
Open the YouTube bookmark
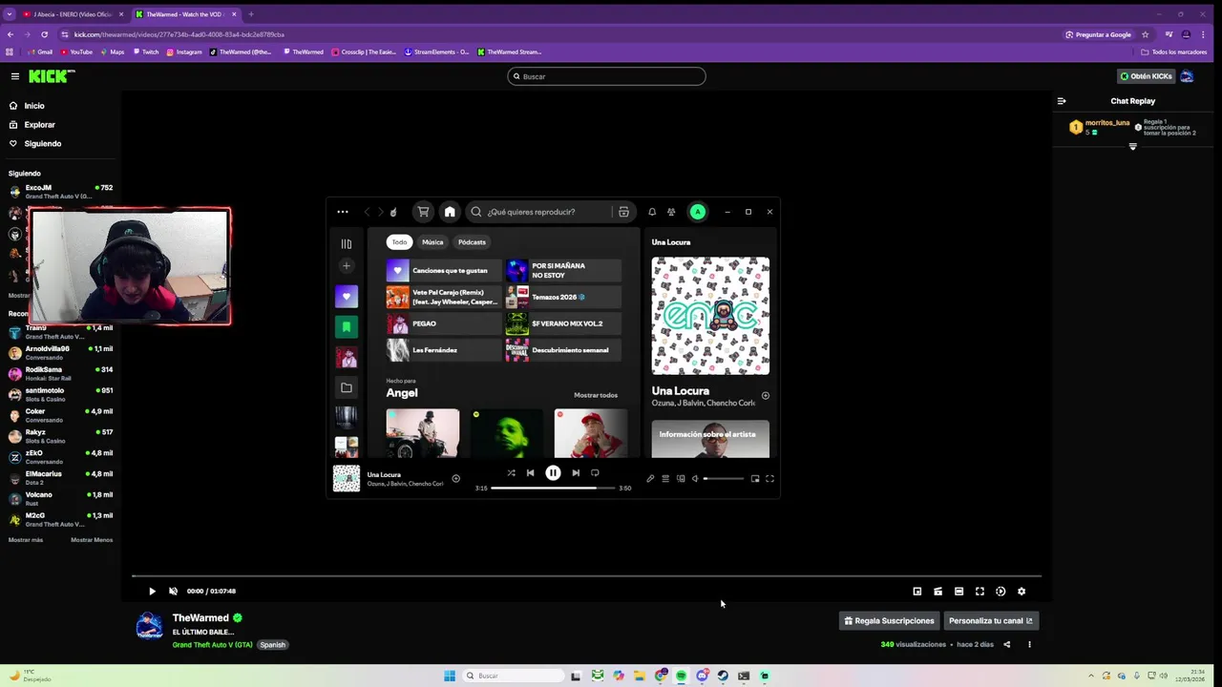point(76,52)
